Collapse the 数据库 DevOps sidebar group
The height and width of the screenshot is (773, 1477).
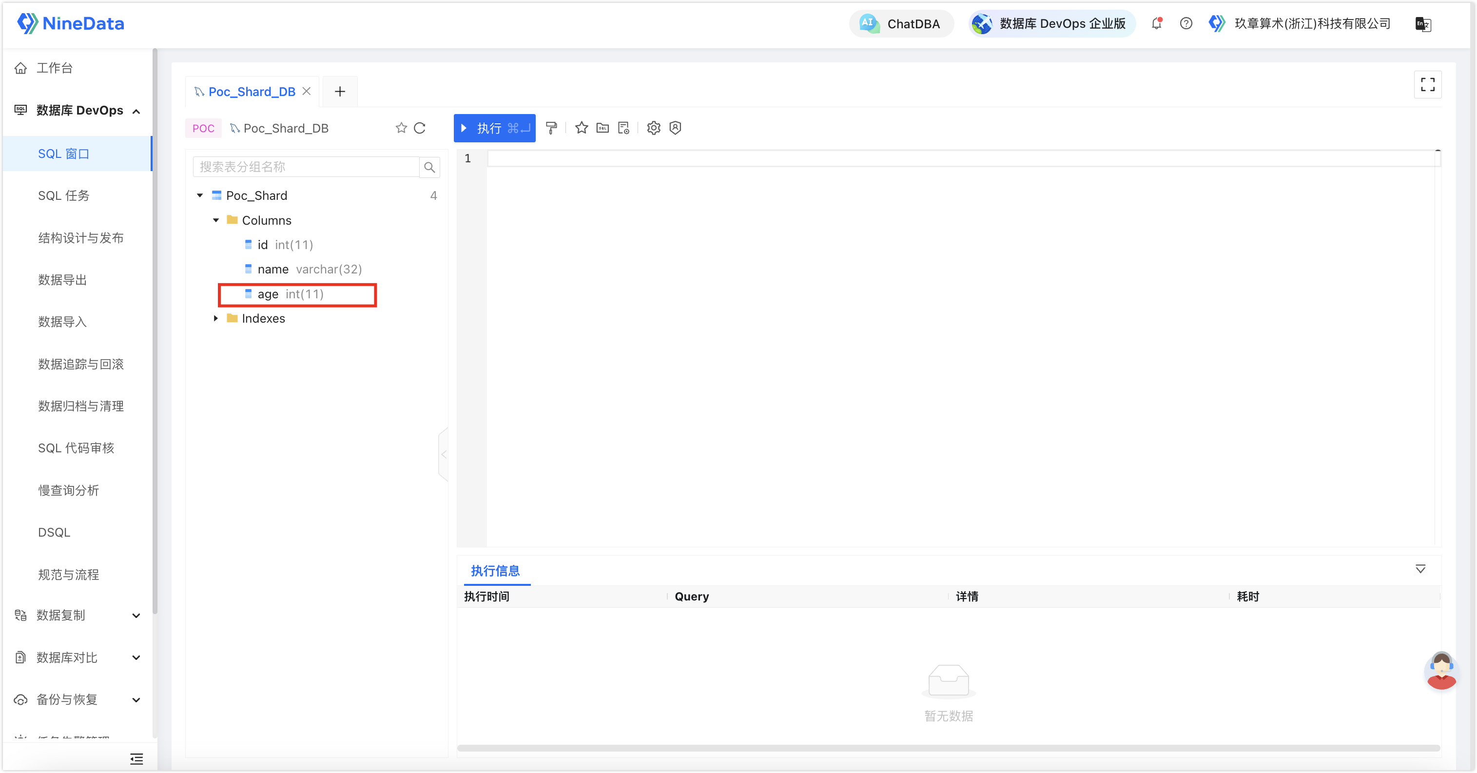click(x=136, y=111)
